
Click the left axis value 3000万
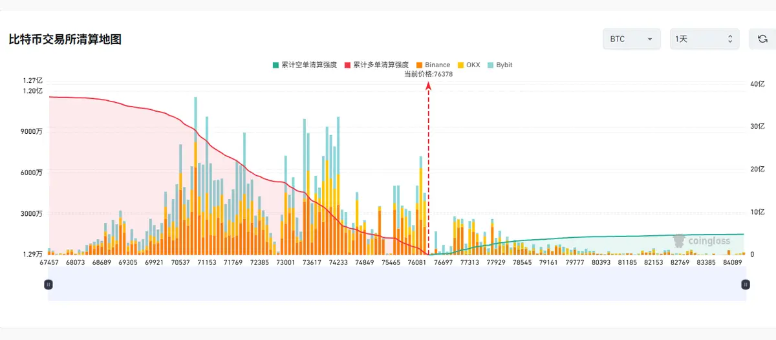click(x=32, y=213)
